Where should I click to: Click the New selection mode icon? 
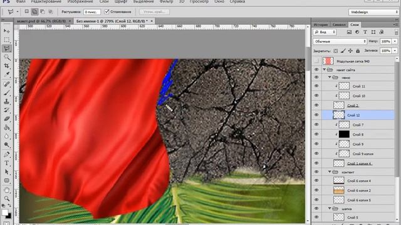point(26,11)
